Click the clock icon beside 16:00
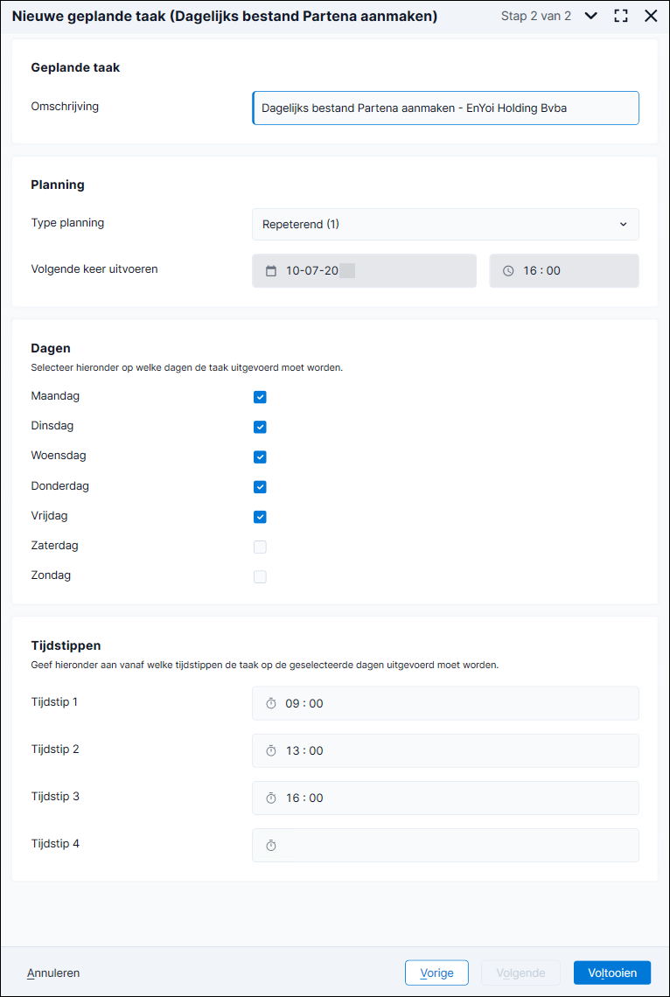 coord(508,271)
